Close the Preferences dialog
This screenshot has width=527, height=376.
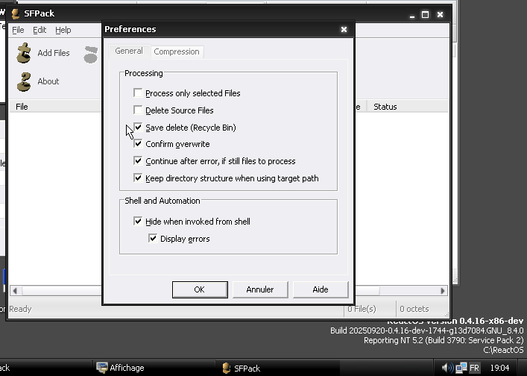point(344,29)
